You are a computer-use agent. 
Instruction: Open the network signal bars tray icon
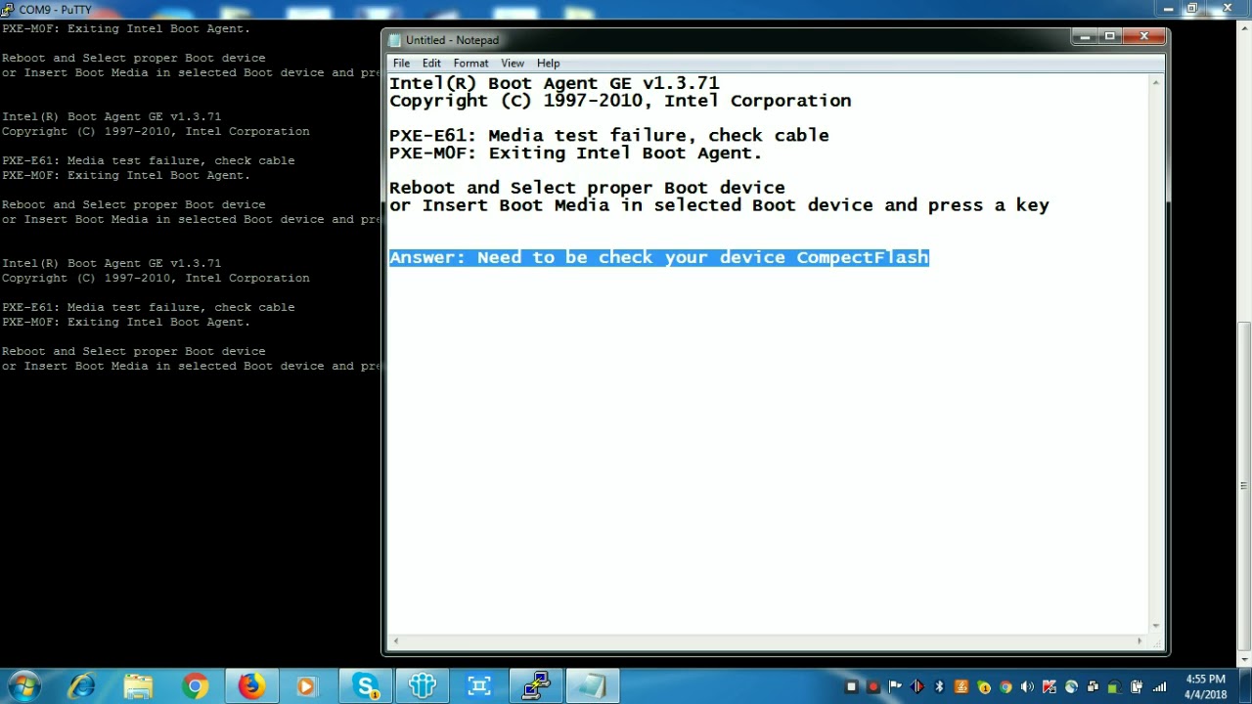(x=1159, y=686)
